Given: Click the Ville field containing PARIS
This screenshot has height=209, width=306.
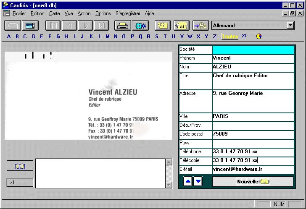Looking at the screenshot, I should coord(253,117).
